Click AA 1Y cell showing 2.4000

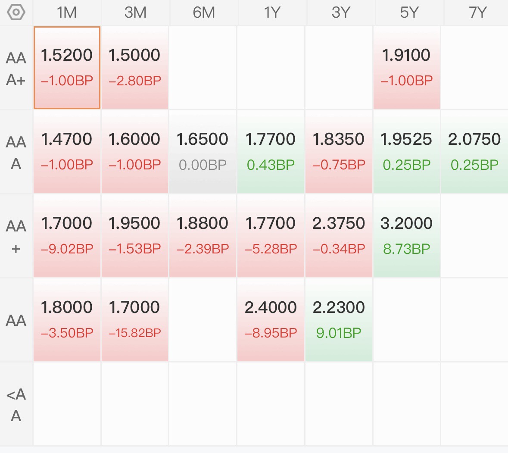pyautogui.click(x=271, y=320)
